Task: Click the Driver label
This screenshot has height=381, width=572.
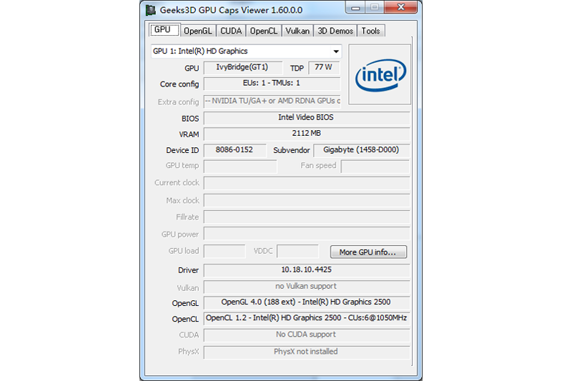Action: tap(188, 270)
